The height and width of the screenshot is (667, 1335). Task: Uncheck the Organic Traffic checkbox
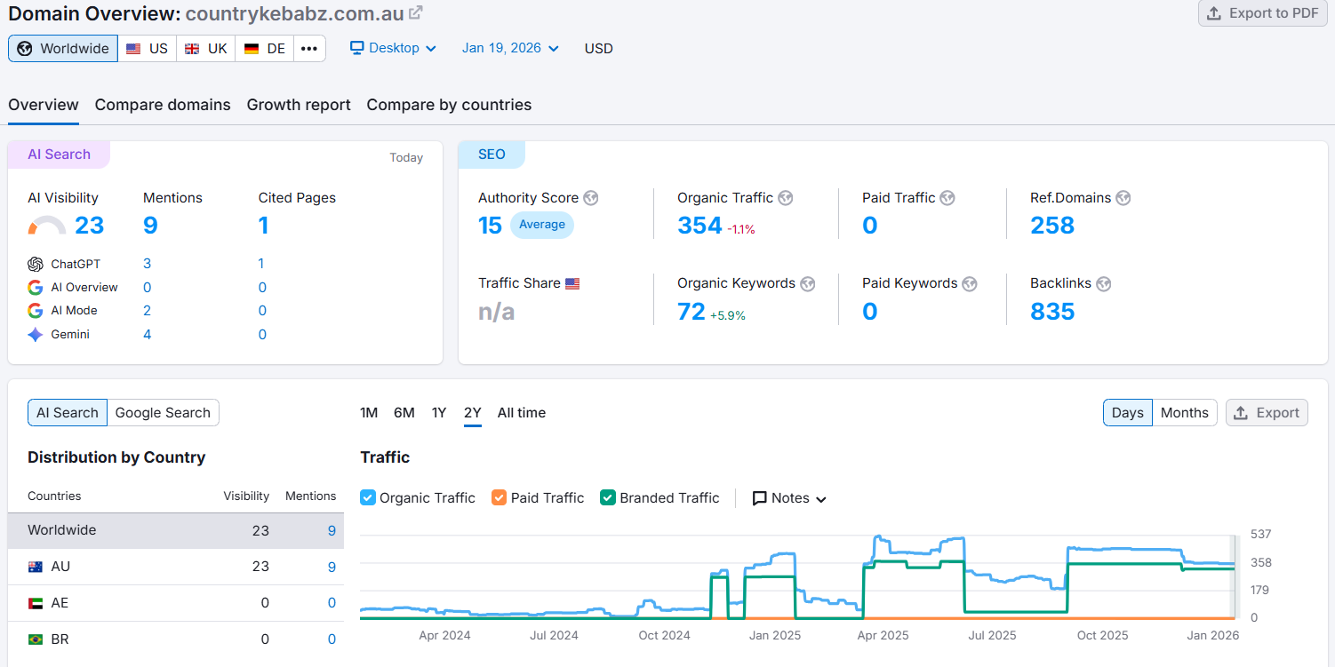367,497
